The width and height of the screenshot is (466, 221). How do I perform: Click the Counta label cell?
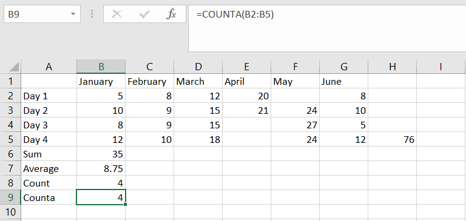(x=49, y=197)
